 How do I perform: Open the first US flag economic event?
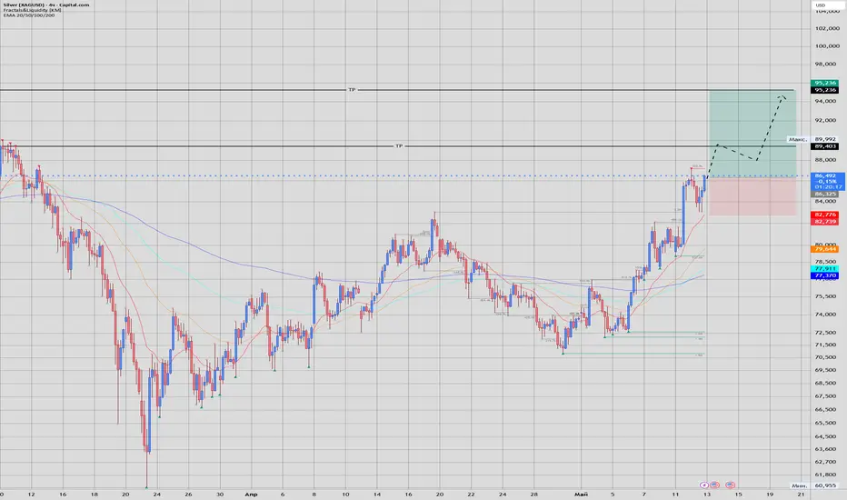click(x=714, y=485)
